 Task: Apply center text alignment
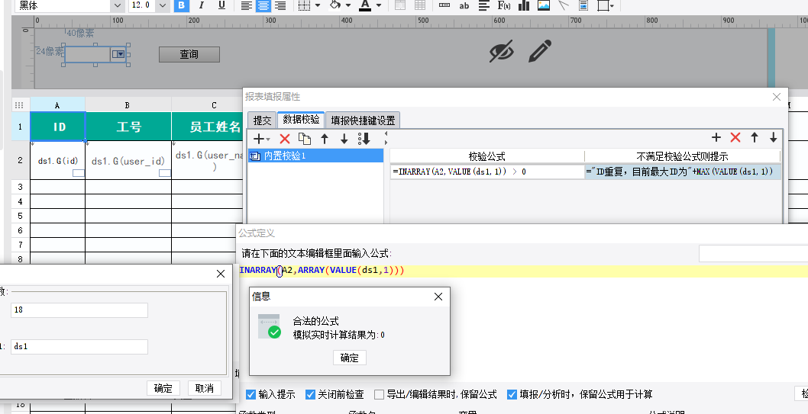pyautogui.click(x=263, y=6)
